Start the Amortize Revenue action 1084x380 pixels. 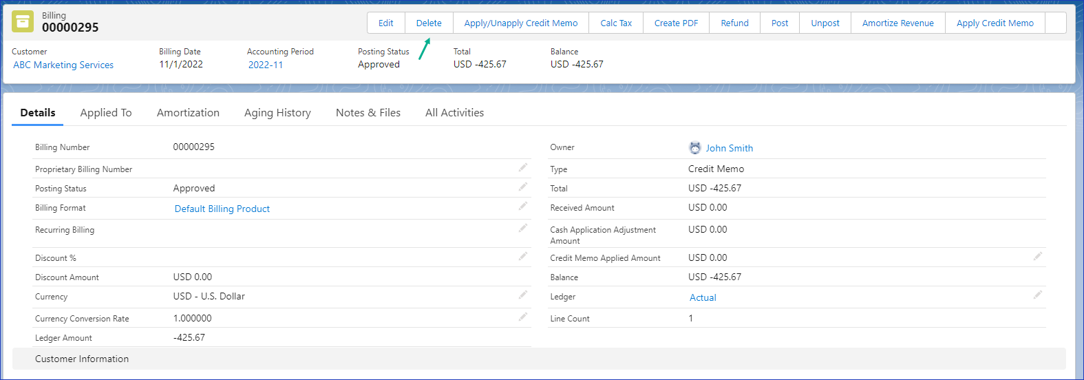click(x=898, y=23)
